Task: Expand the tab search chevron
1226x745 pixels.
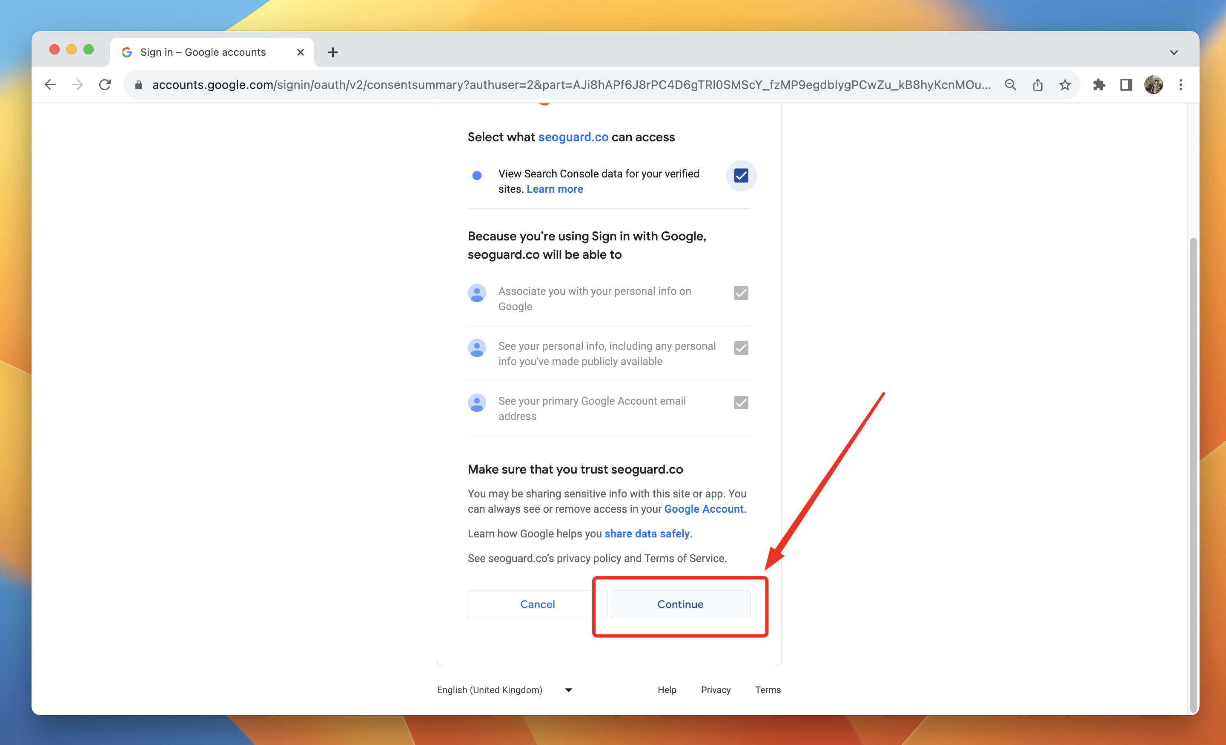Action: (1174, 52)
